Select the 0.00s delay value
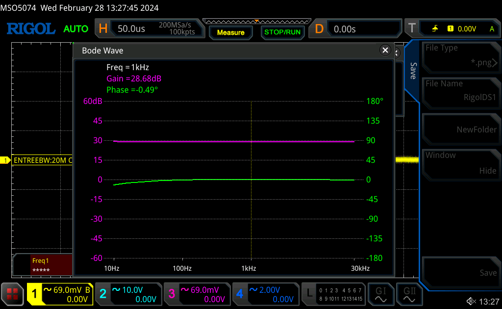The width and height of the screenshot is (502, 309). point(345,29)
